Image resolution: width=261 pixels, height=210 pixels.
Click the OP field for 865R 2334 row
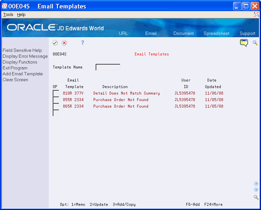tap(56, 106)
